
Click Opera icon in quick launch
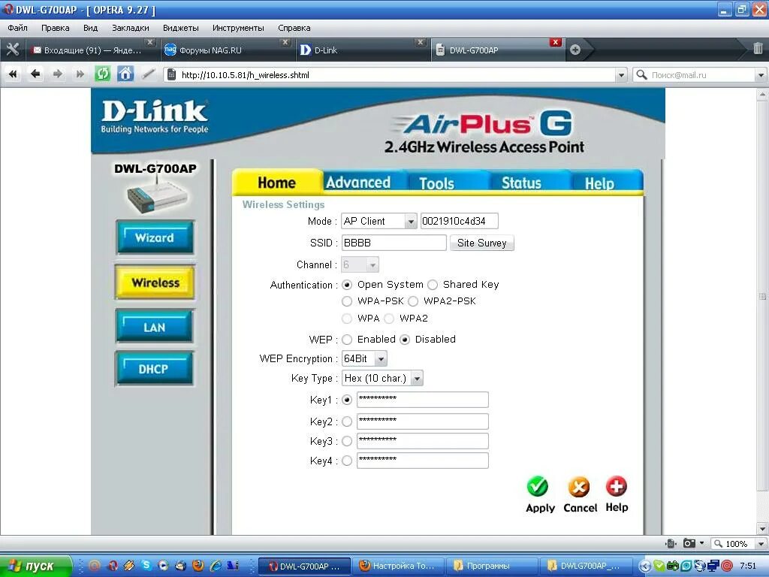pyautogui.click(x=113, y=566)
